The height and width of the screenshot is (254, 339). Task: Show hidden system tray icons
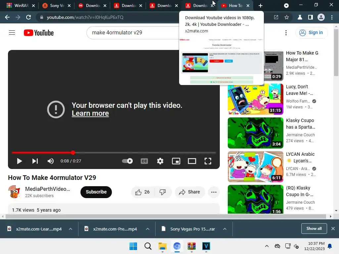click(267, 246)
